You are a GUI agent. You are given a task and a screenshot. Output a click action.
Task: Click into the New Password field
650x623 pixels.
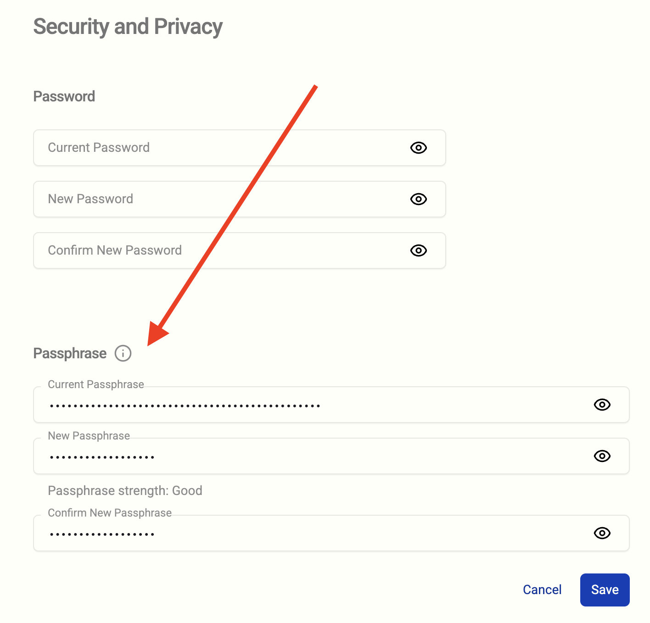[220, 199]
